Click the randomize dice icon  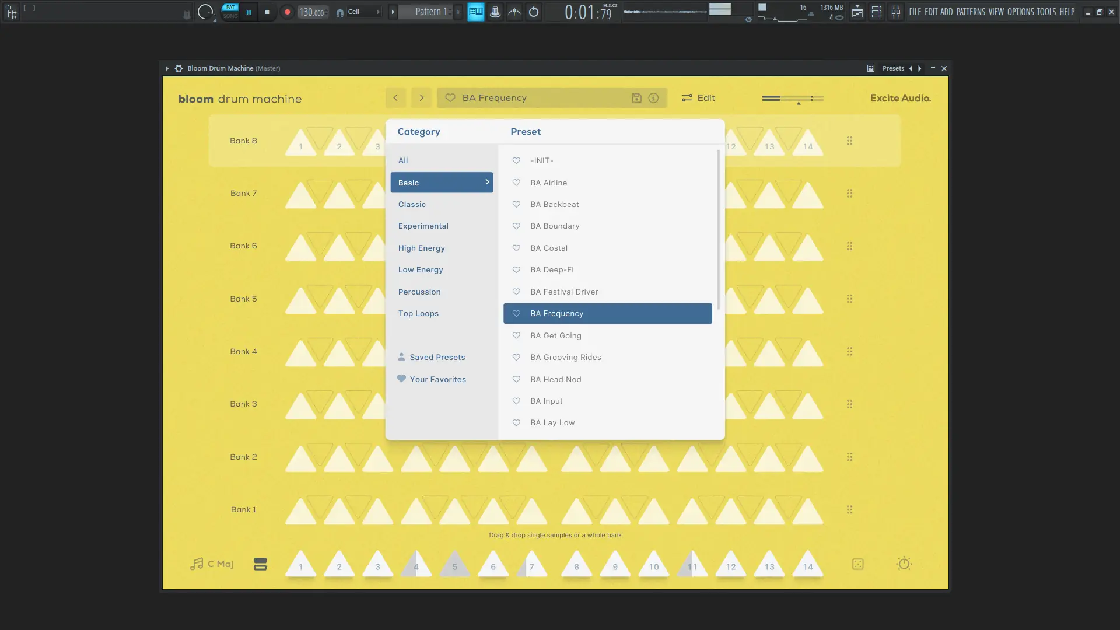pos(857,564)
